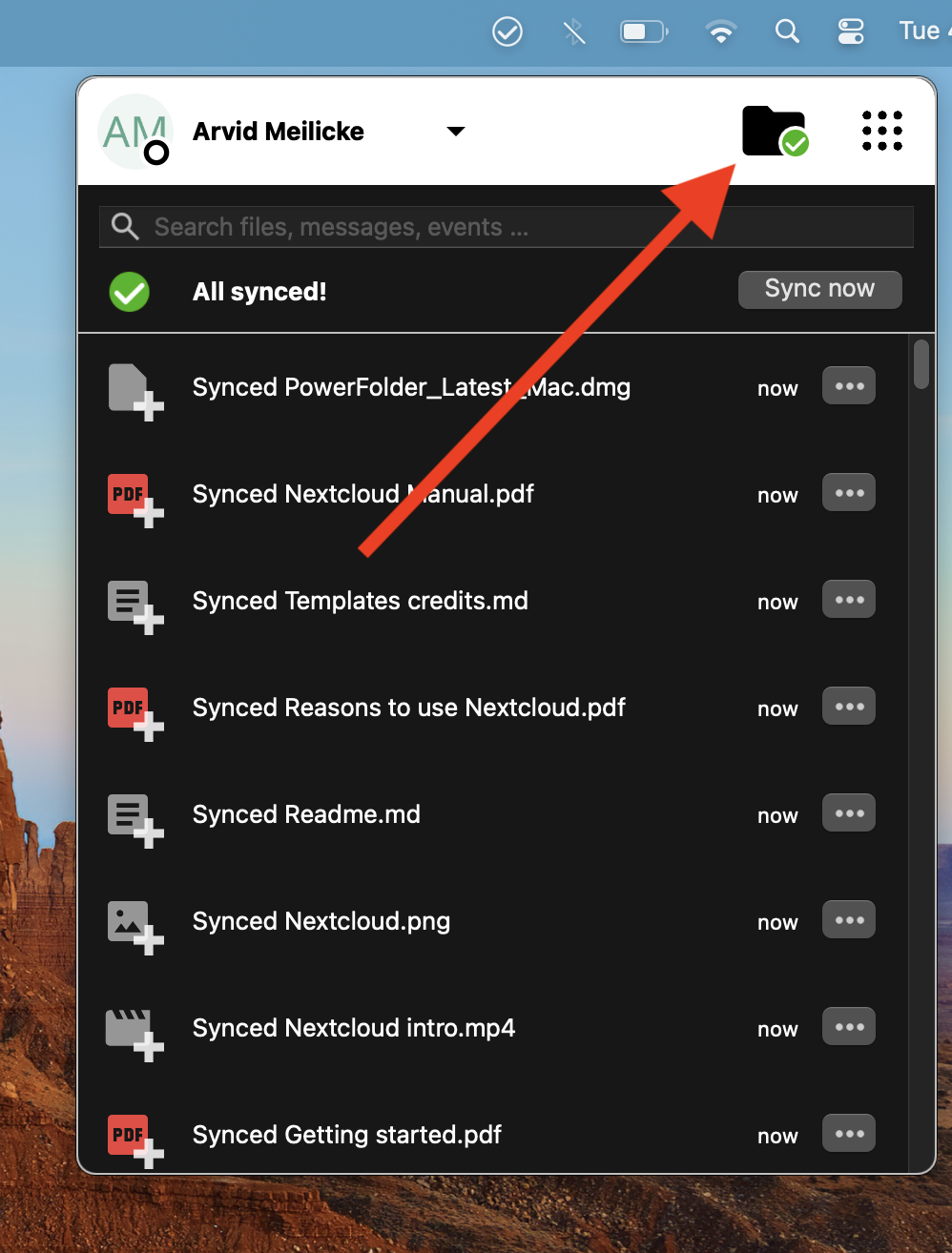The height and width of the screenshot is (1253, 952).
Task: Select 'Synced Nextcloud Manual.pdf' entry
Action: point(362,494)
